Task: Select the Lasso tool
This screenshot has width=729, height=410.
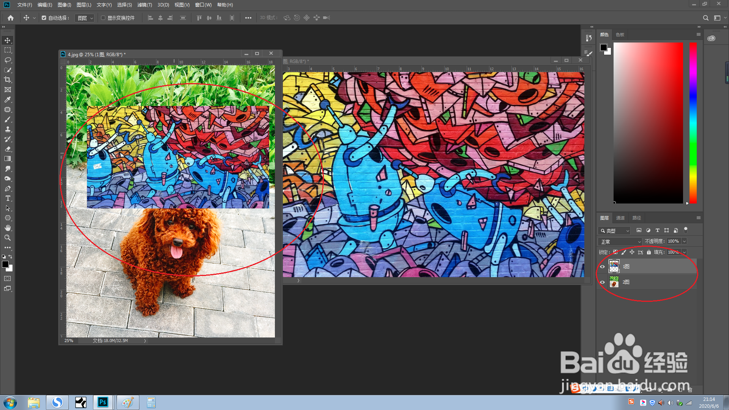Action: click(8, 60)
